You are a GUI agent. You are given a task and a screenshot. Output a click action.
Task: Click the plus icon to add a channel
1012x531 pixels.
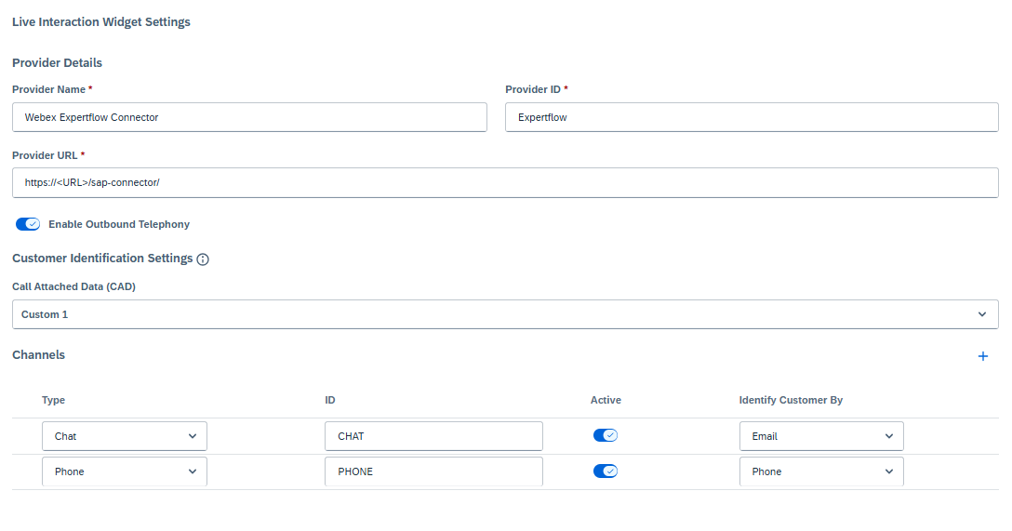(x=982, y=356)
